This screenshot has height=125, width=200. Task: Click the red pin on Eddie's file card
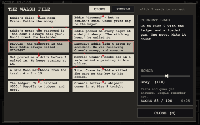(x=39, y=16)
